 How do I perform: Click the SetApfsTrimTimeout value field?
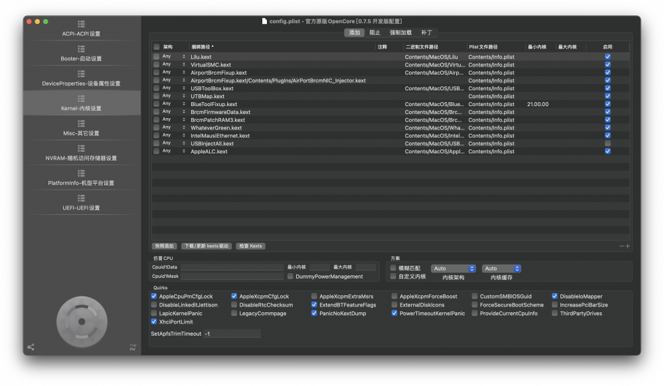pyautogui.click(x=232, y=334)
